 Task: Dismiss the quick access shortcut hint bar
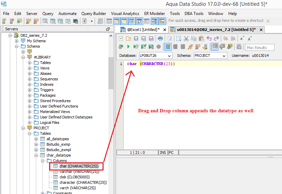point(268,21)
